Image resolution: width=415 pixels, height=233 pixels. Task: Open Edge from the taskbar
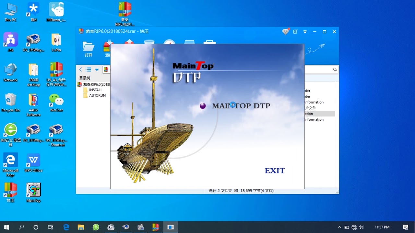[x=66, y=227]
